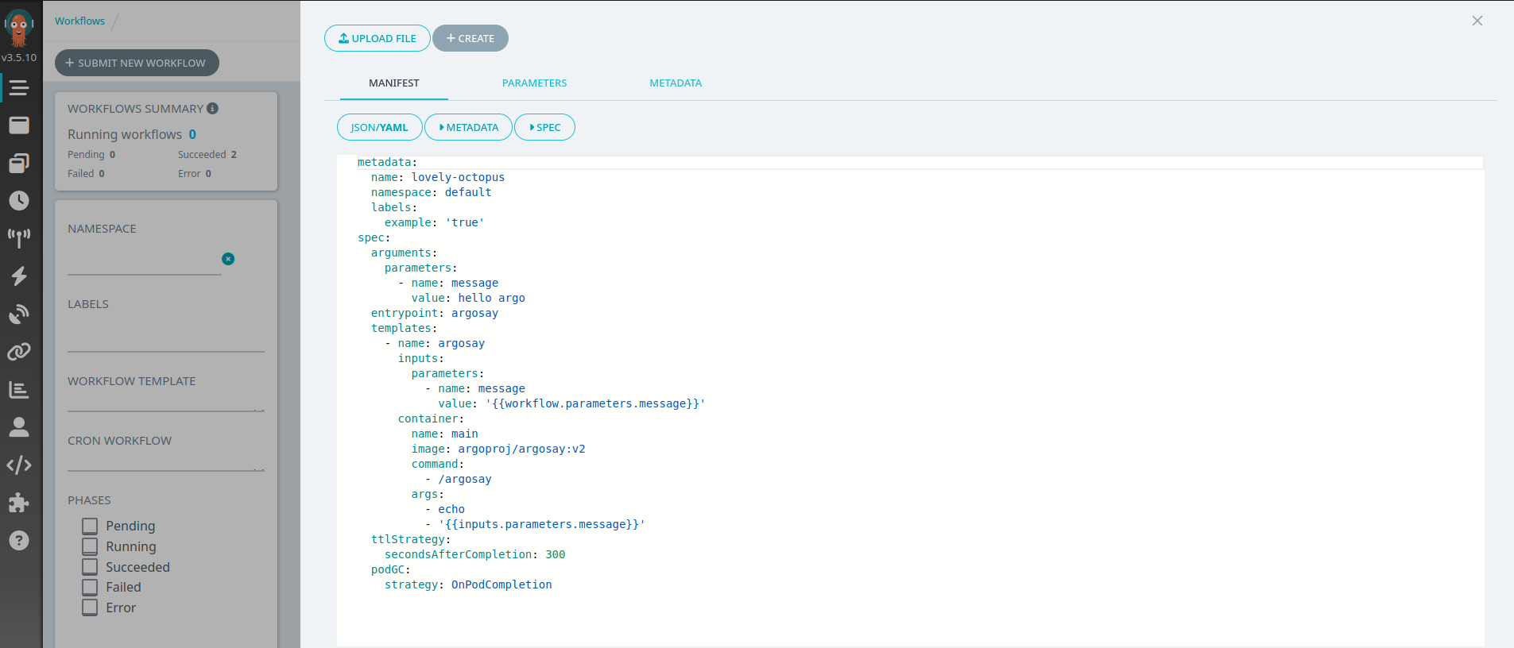1514x648 pixels.
Task: Click the 'example: true' label line
Action: point(435,222)
